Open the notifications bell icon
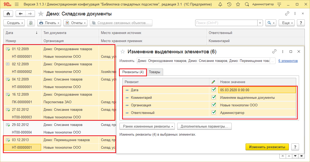 (x=220, y=4)
